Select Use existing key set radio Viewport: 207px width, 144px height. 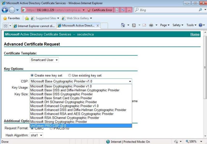coord(69,75)
